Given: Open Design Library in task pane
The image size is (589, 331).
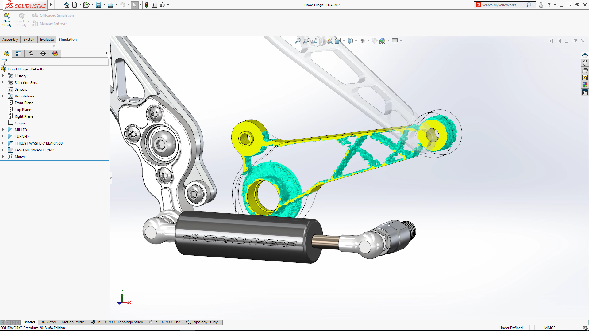Looking at the screenshot, I should (585, 63).
